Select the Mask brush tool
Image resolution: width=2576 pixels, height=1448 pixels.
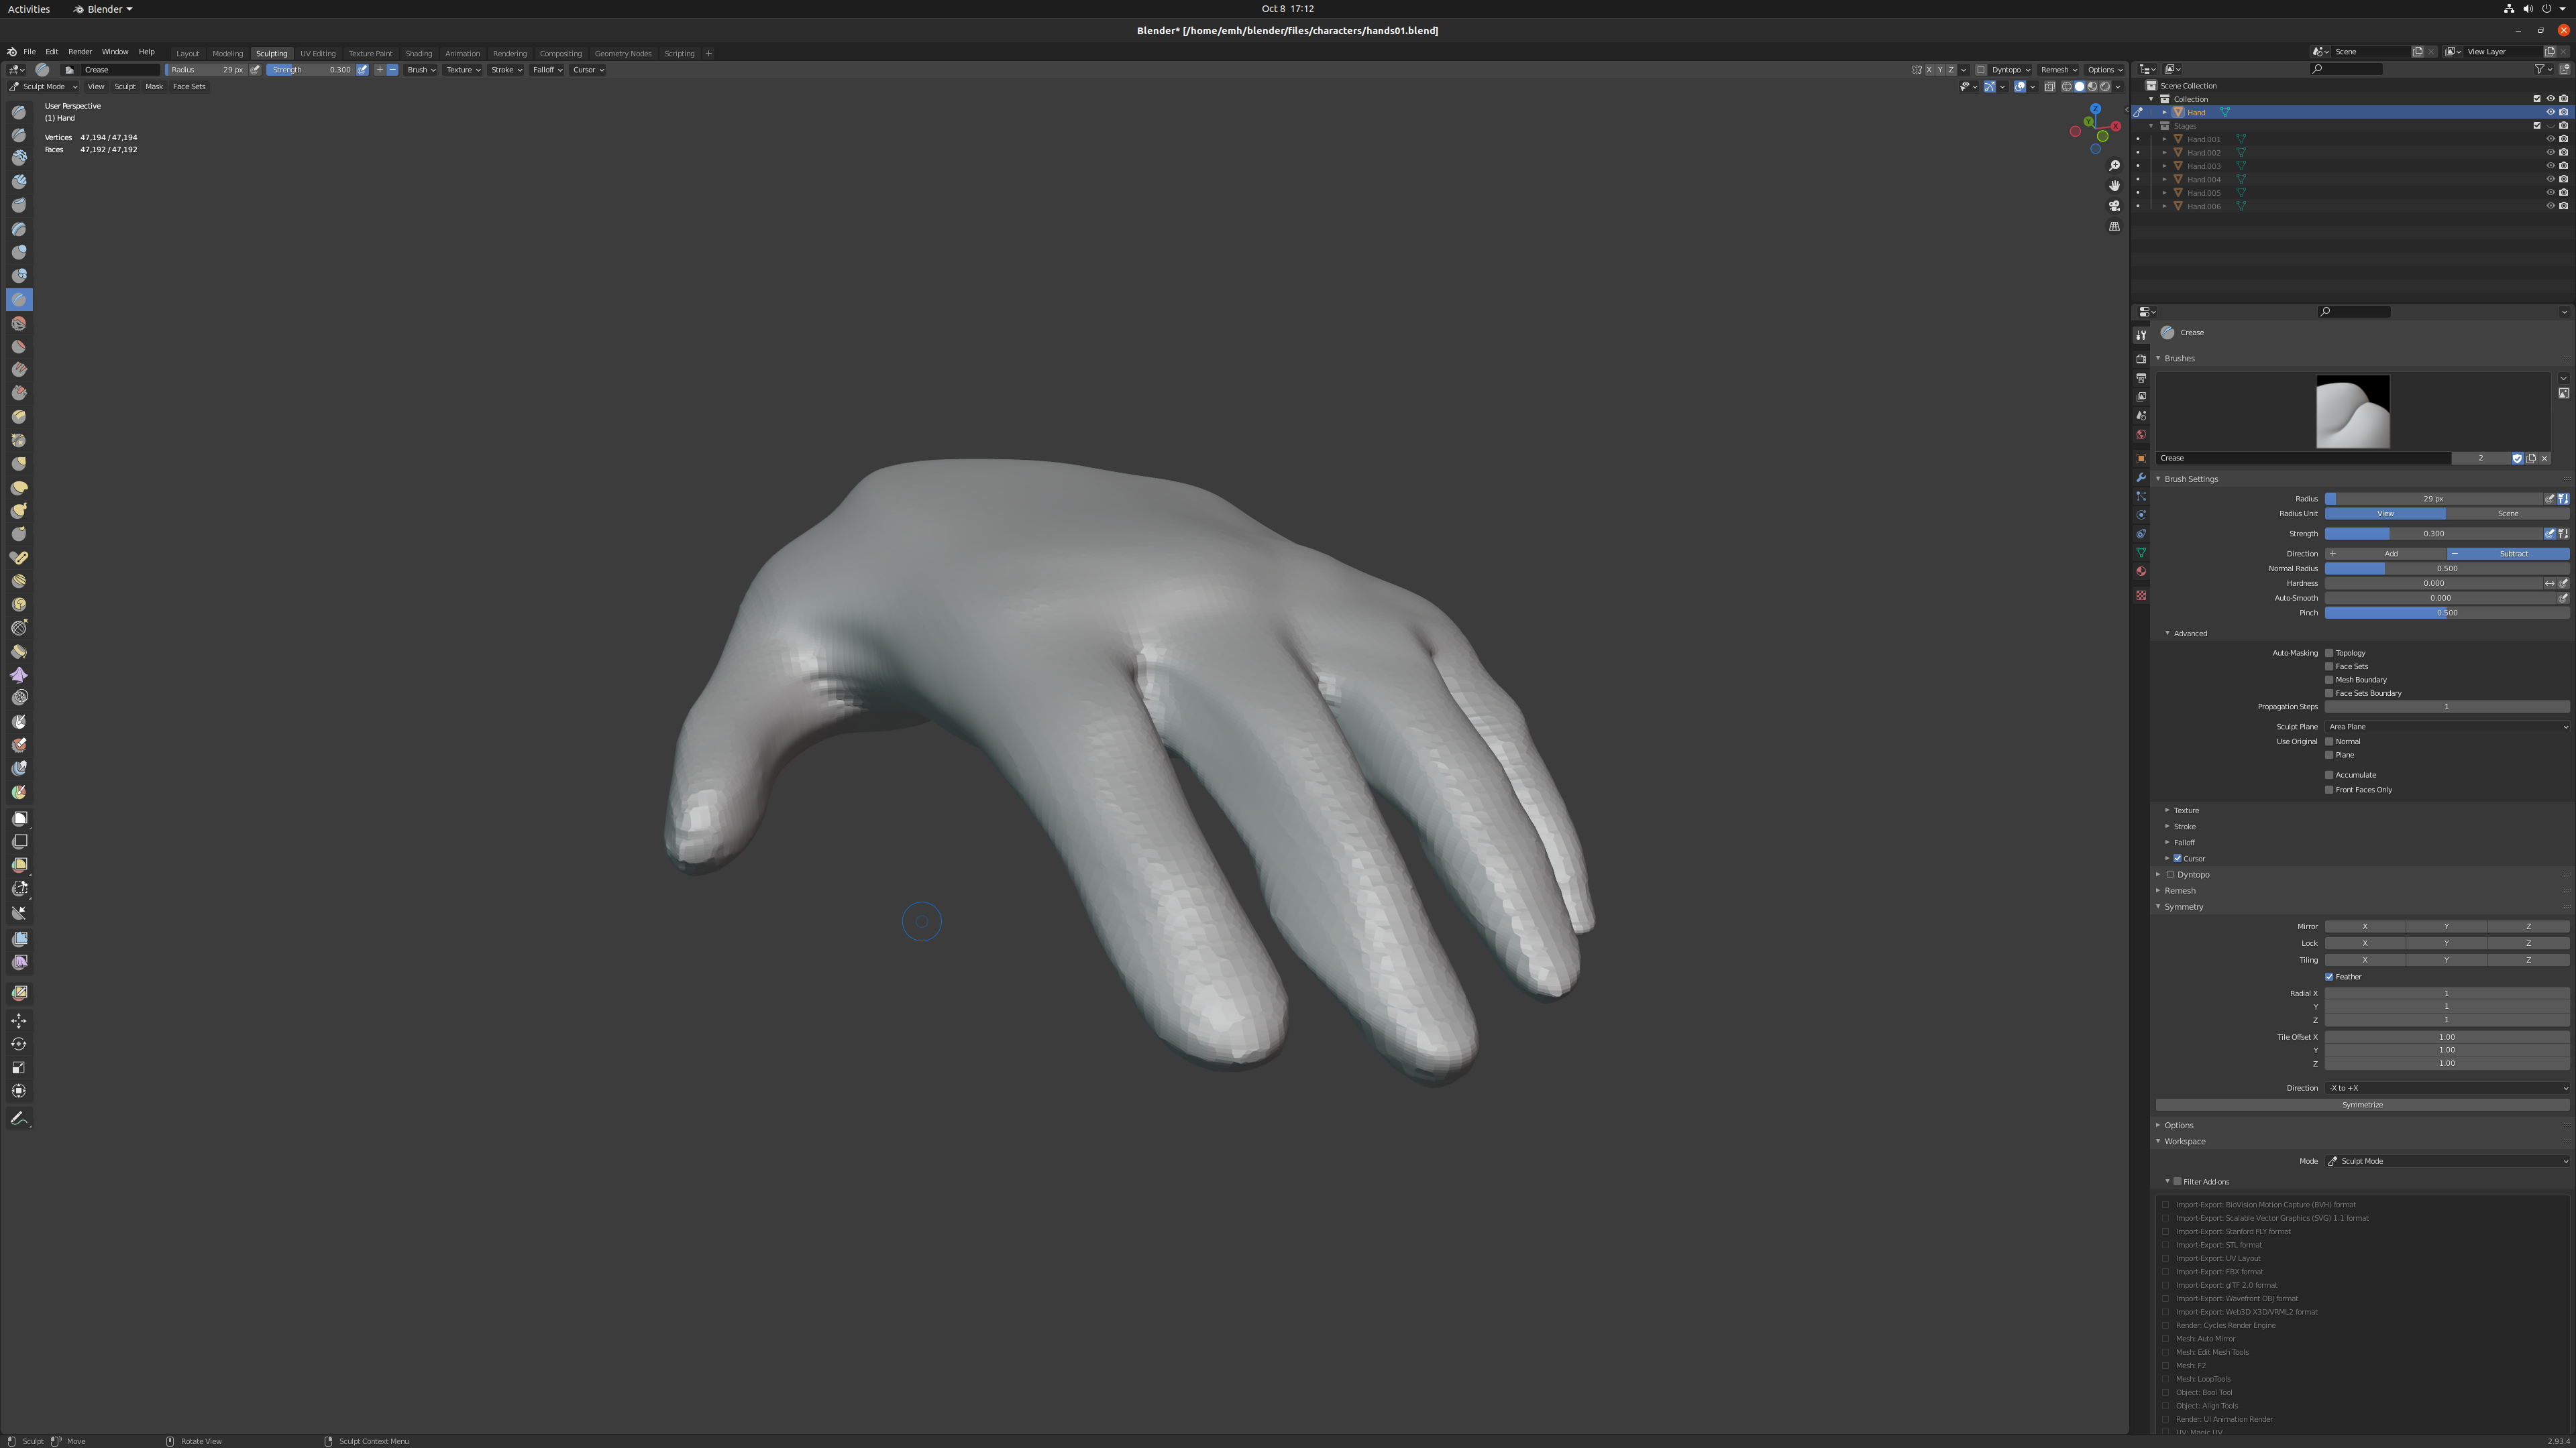coord(19,721)
